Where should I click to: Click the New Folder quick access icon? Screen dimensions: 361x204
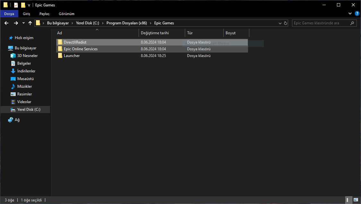(23, 5)
